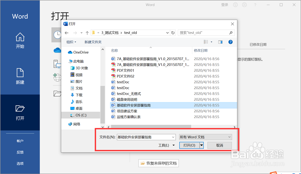Toggle the preview pane icon
The width and height of the screenshot is (301, 174).
click(220, 42)
